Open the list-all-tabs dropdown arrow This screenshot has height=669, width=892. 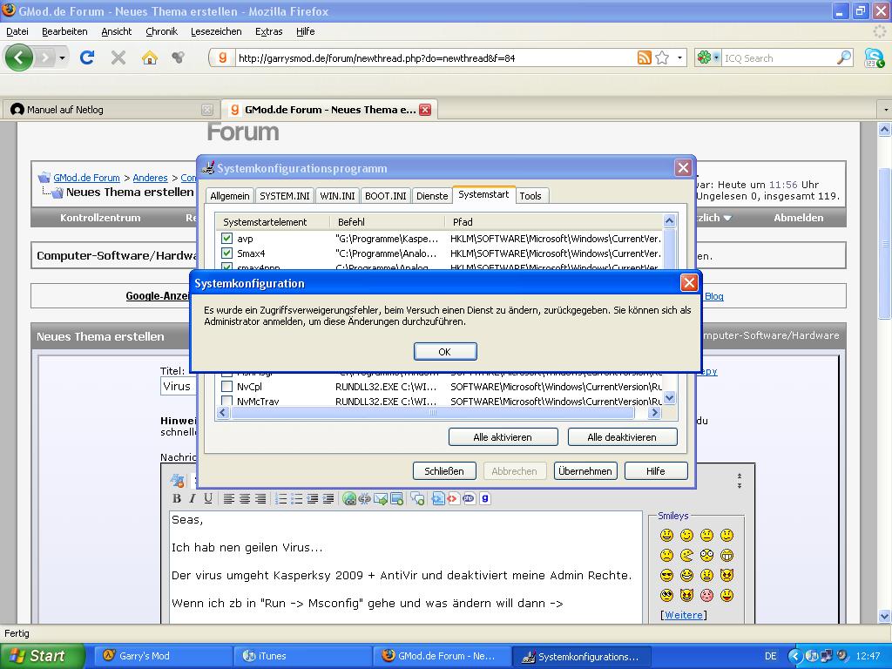coord(885,110)
